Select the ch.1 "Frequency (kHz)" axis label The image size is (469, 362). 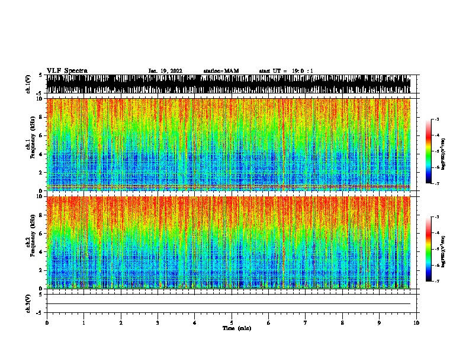(x=33, y=137)
